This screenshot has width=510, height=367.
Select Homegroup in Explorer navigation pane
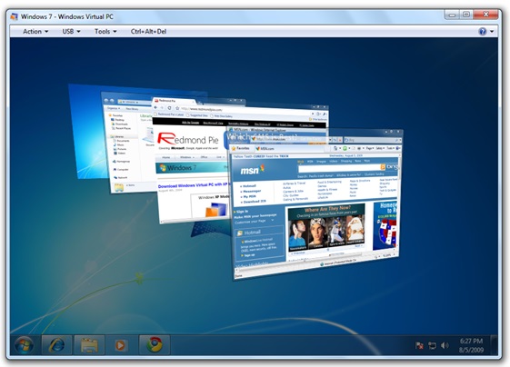point(121,161)
